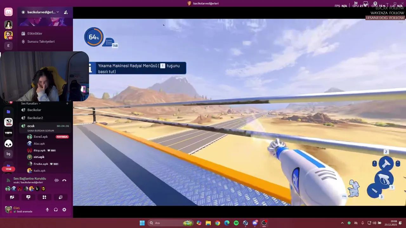Show hidden system tray icons
406x228 pixels.
click(342, 223)
